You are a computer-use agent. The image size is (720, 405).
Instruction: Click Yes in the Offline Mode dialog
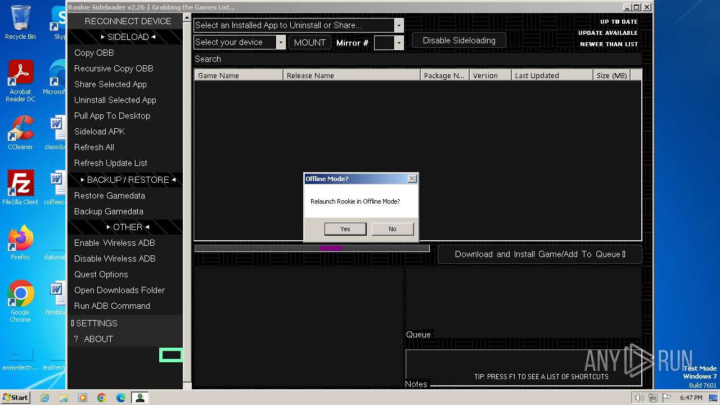coord(345,229)
